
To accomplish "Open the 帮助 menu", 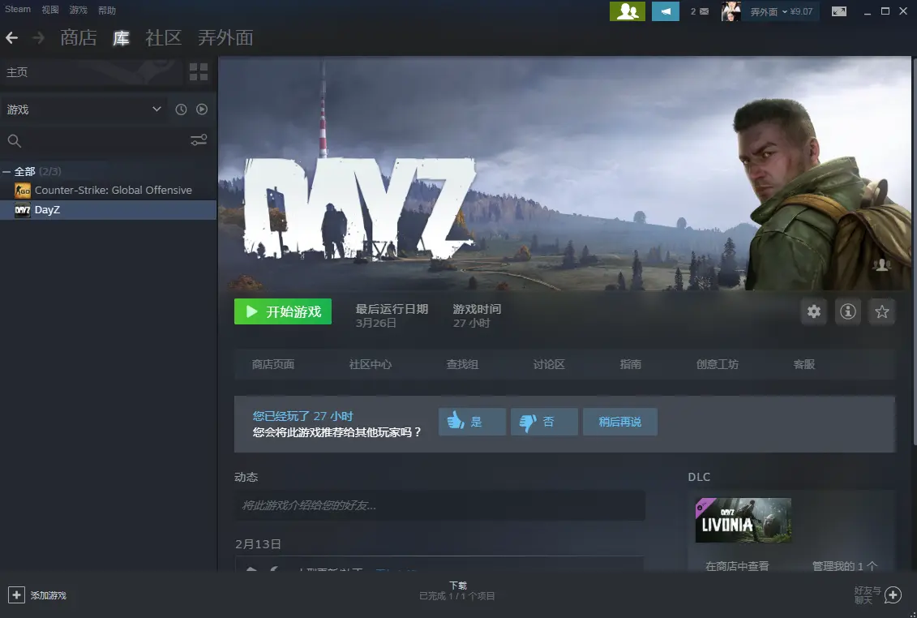I will click(x=107, y=10).
